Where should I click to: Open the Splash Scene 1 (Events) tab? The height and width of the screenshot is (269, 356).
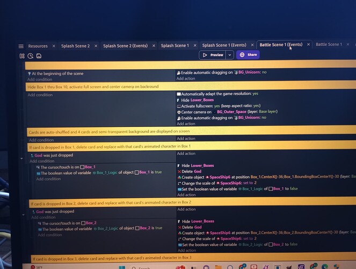(224, 45)
